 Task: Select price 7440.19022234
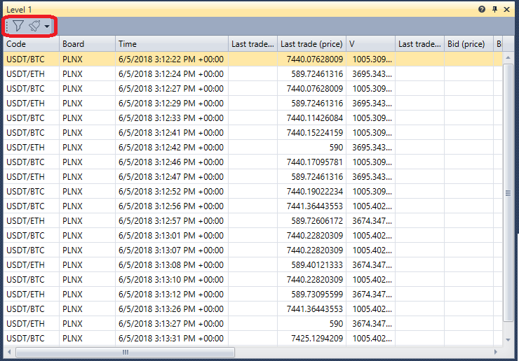pos(315,192)
